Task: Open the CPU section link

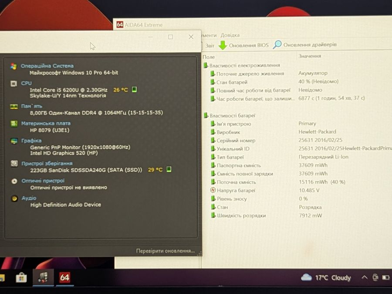Action: 26,83
